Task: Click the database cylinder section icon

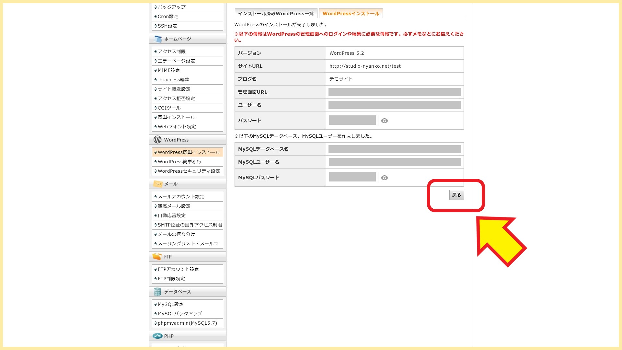Action: pos(157,292)
